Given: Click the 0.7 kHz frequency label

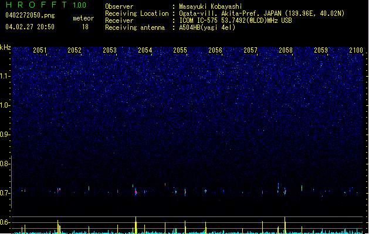Looking at the screenshot, I should click(5, 193).
